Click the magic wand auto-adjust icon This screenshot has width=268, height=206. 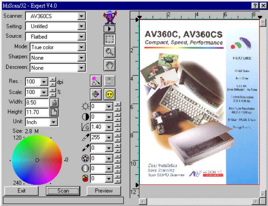(96, 81)
